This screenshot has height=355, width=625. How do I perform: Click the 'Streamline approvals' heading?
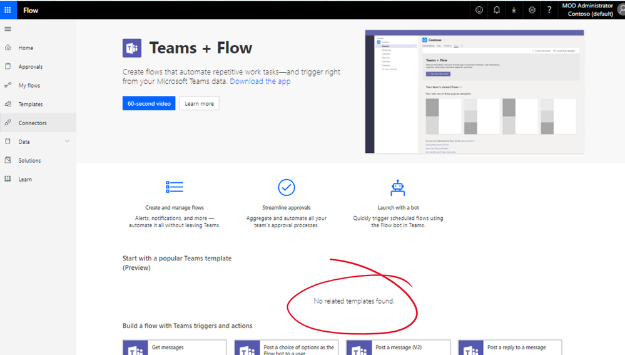click(x=286, y=207)
